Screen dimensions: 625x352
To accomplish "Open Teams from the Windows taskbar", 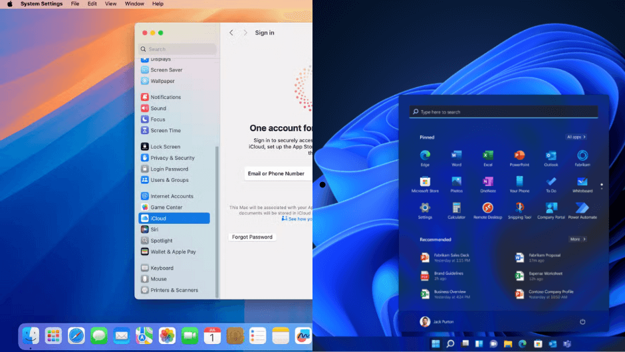I will (566, 343).
